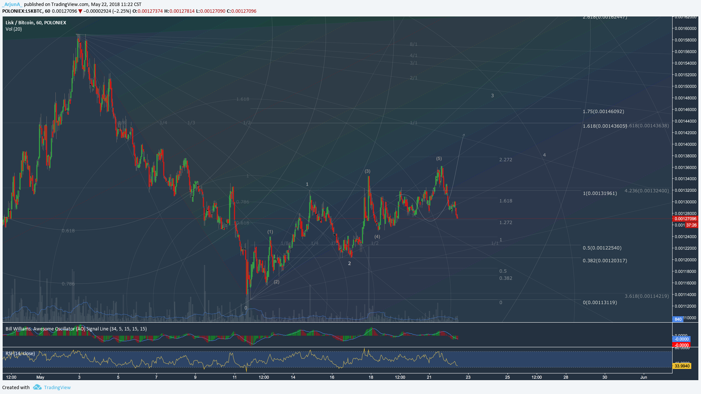The width and height of the screenshot is (701, 394).
Task: Click the red current price tag 0.00127096
Action: (685, 219)
